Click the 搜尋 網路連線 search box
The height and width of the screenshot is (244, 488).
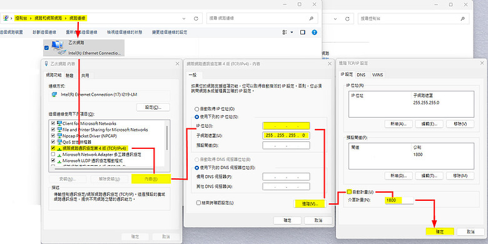coord(262,18)
